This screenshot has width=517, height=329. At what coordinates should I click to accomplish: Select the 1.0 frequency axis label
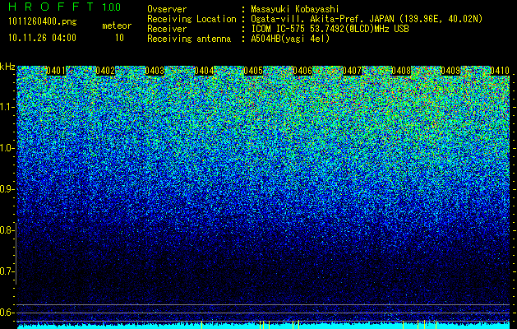7,148
